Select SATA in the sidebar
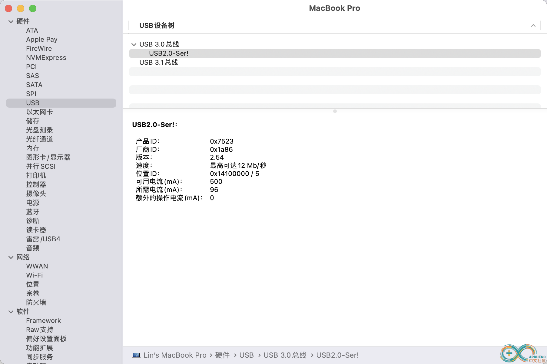 (34, 85)
